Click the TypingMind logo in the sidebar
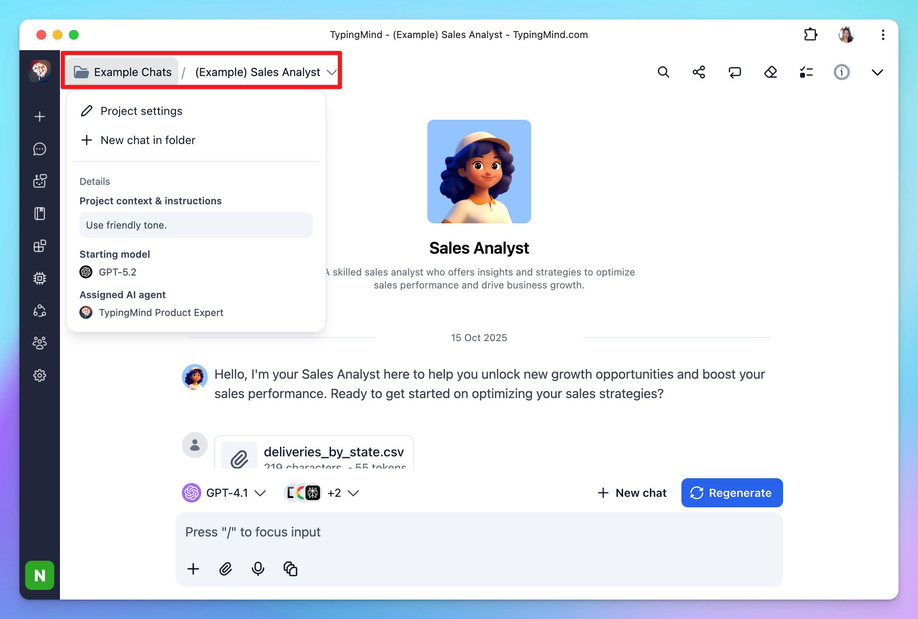This screenshot has height=619, width=918. tap(40, 71)
